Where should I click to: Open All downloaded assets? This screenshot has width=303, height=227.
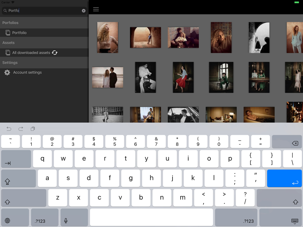point(31,52)
